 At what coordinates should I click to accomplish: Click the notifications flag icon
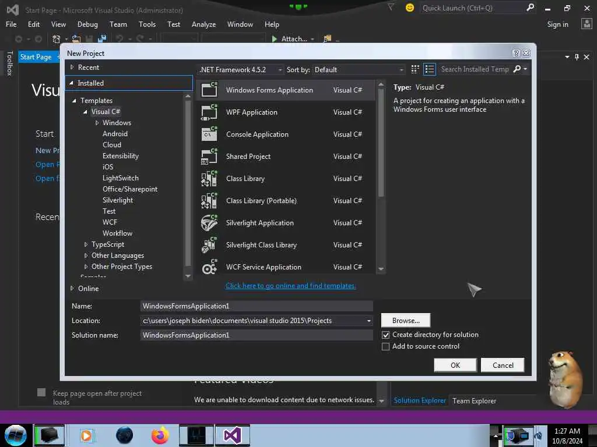391,7
